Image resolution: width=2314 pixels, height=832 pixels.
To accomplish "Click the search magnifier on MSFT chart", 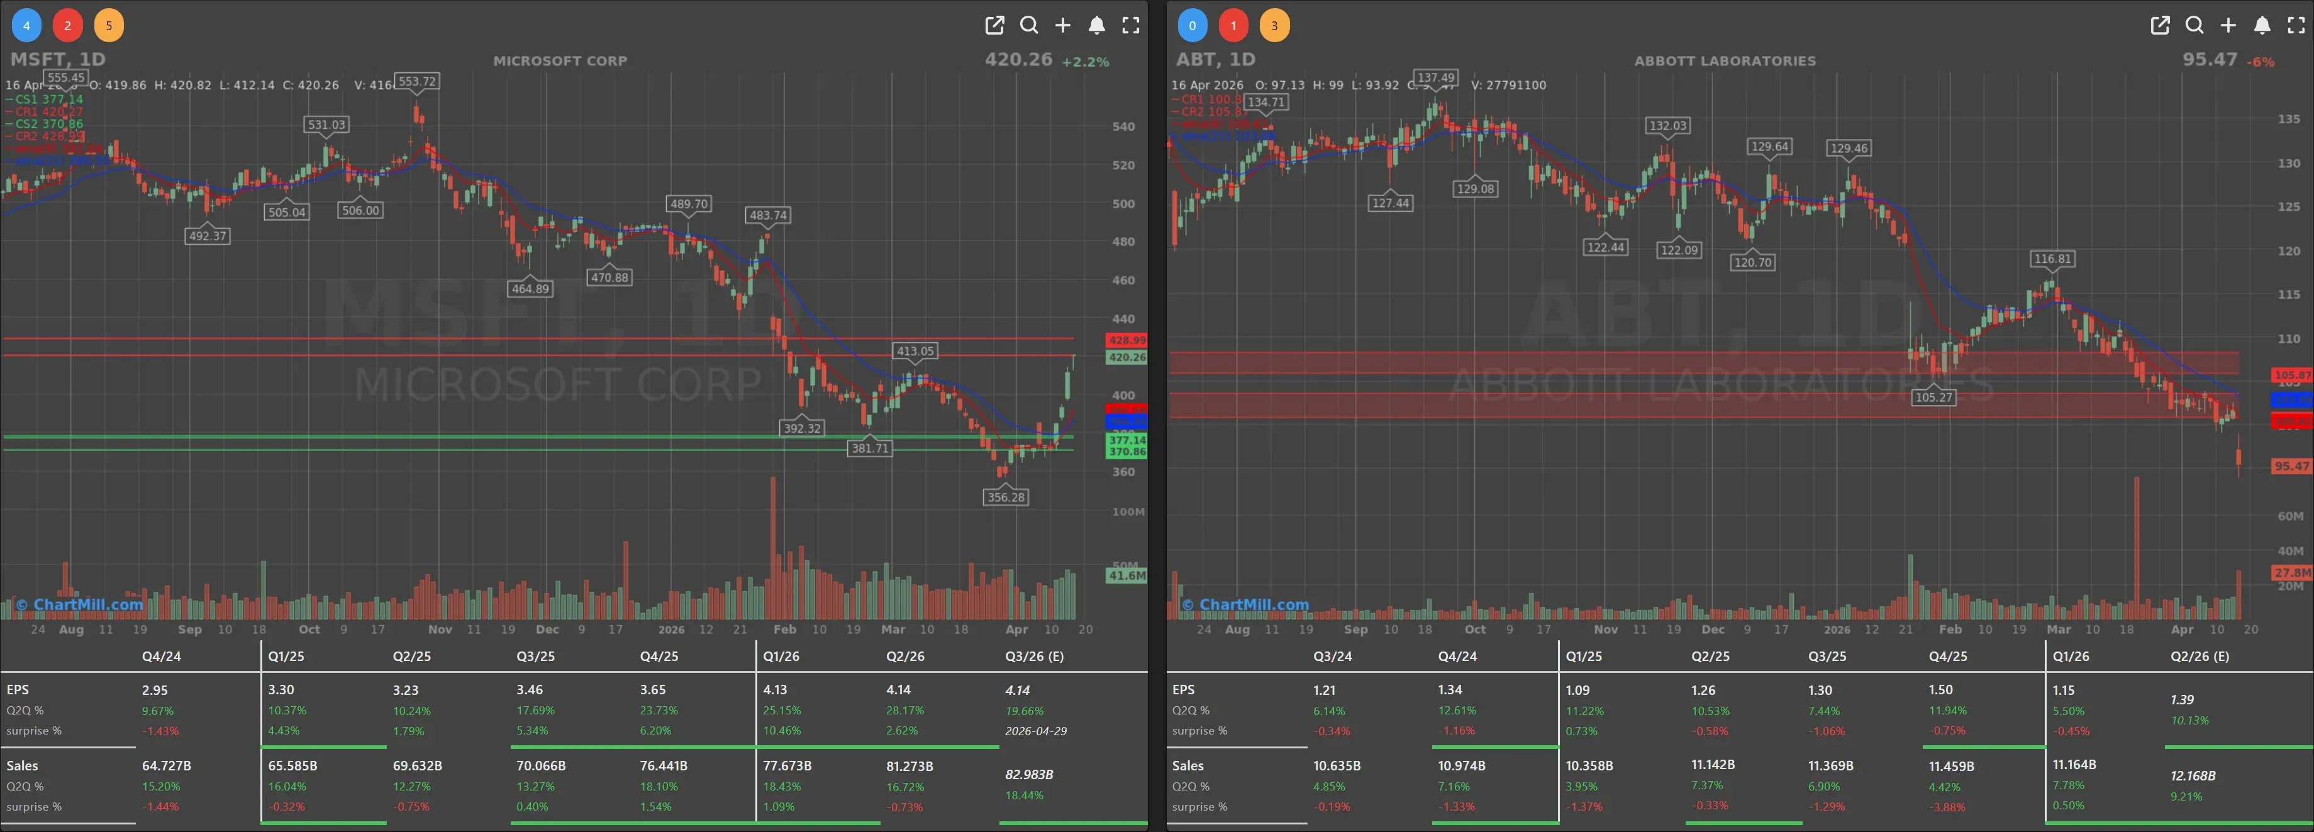I will click(1028, 25).
